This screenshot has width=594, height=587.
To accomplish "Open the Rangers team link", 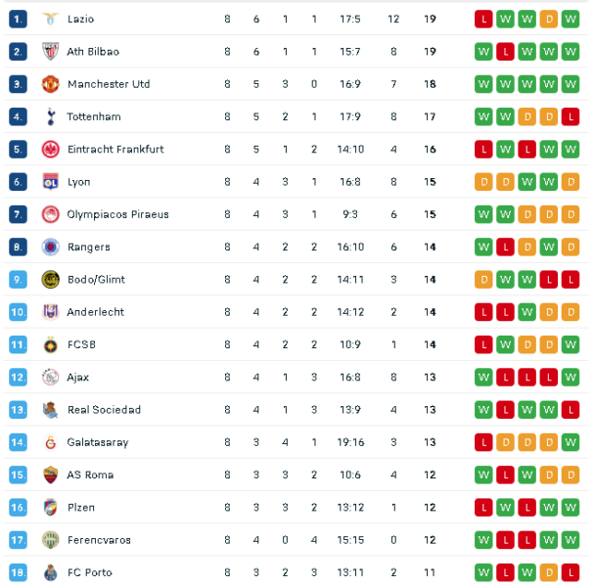I will [x=89, y=247].
